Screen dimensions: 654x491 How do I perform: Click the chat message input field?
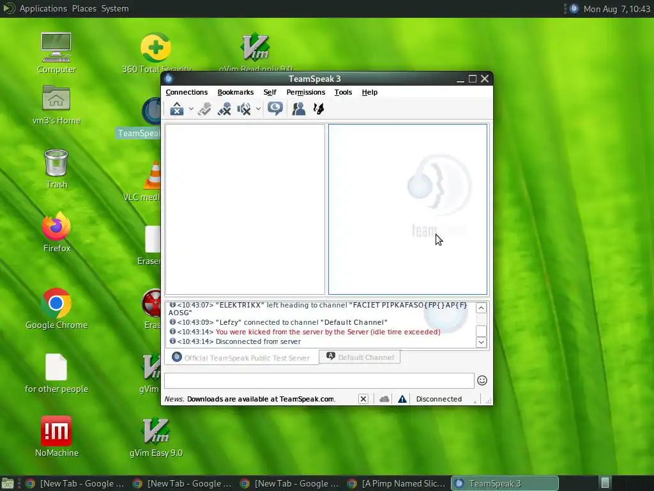click(x=319, y=381)
